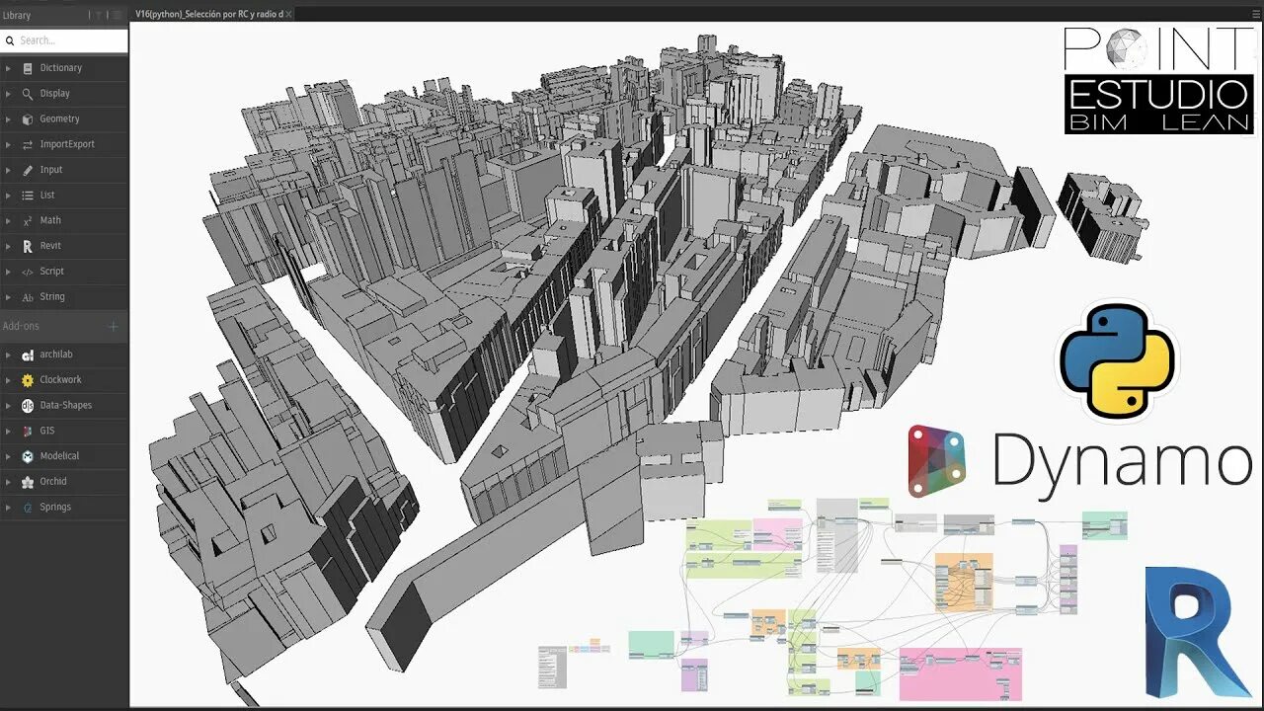Click the 'Script' label text

coord(51,272)
